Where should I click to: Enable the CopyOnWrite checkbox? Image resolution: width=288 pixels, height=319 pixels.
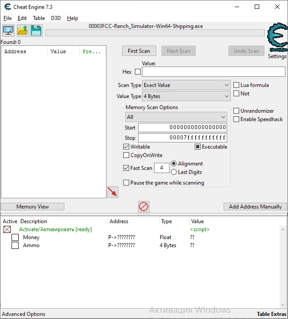[126, 155]
